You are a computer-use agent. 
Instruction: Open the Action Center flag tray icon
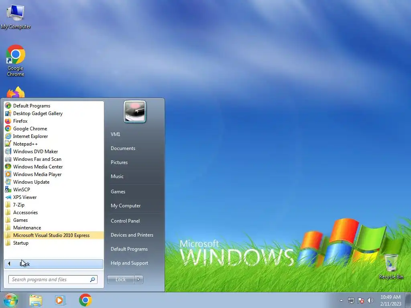(x=361, y=300)
